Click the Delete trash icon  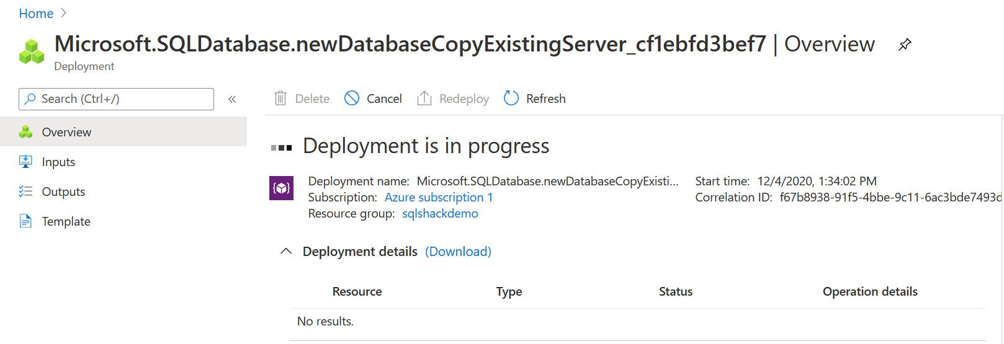tap(280, 99)
